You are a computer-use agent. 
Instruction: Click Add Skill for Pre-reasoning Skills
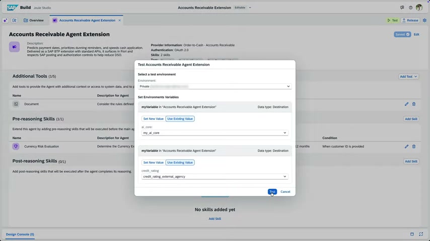coord(411,119)
